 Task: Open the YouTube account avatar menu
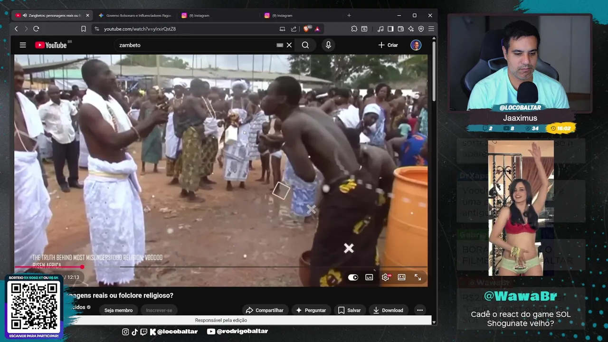point(416,45)
